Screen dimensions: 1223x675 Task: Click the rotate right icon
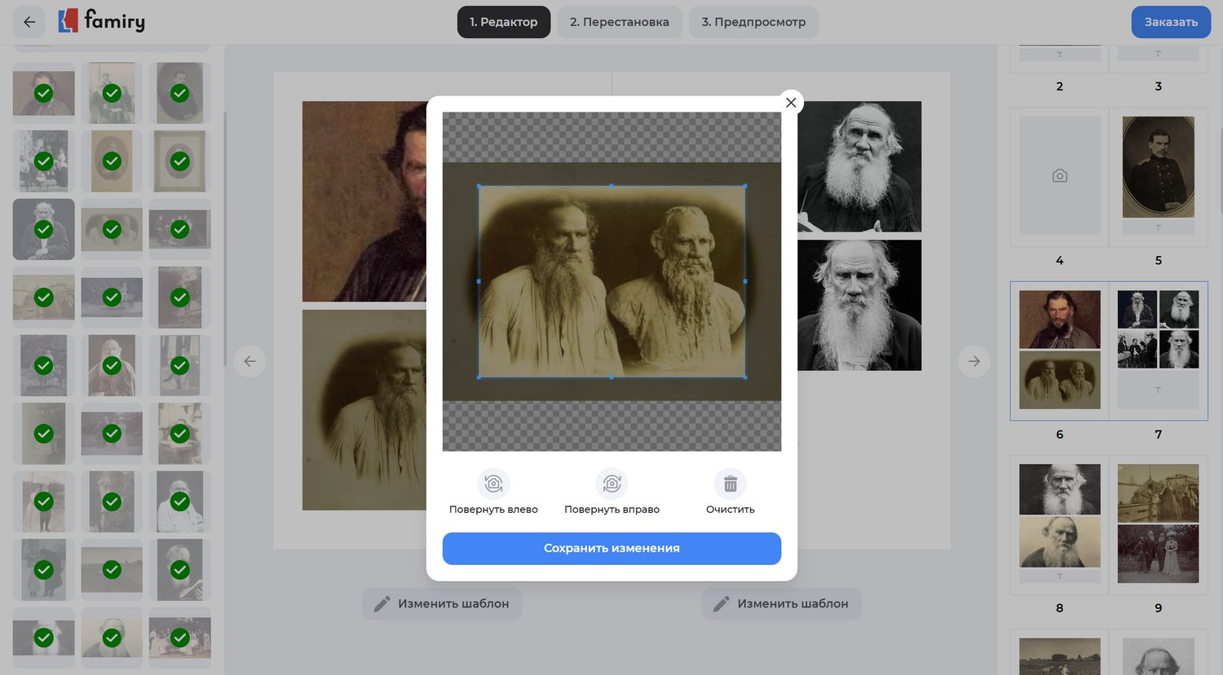[611, 484]
